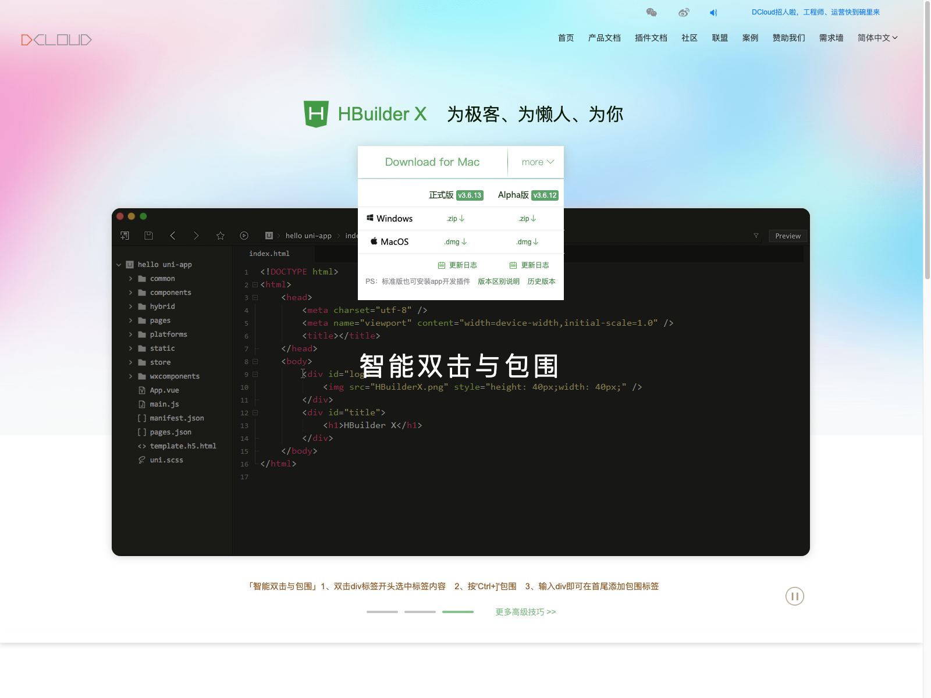The height and width of the screenshot is (698, 931).
Task: Click the editor back arrow icon
Action: pyautogui.click(x=172, y=236)
